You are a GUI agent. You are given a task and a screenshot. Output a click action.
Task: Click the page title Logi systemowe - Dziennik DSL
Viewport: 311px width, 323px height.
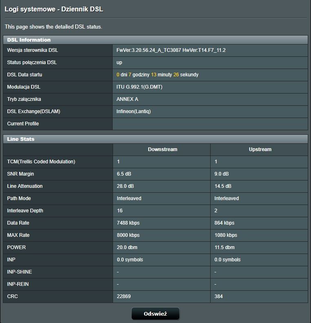click(54, 9)
